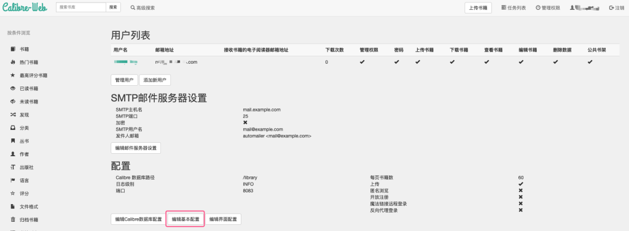
Task: Click the book icon beside 书籍
Action: pos(13,49)
